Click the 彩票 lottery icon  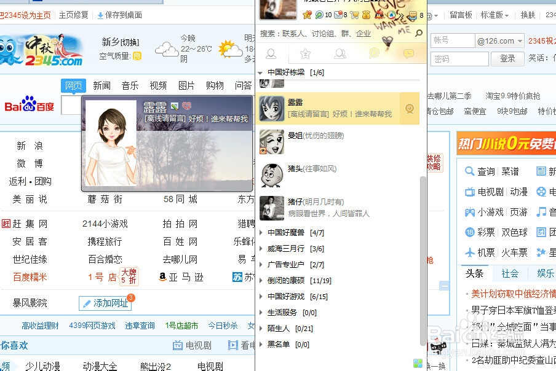[x=470, y=232]
